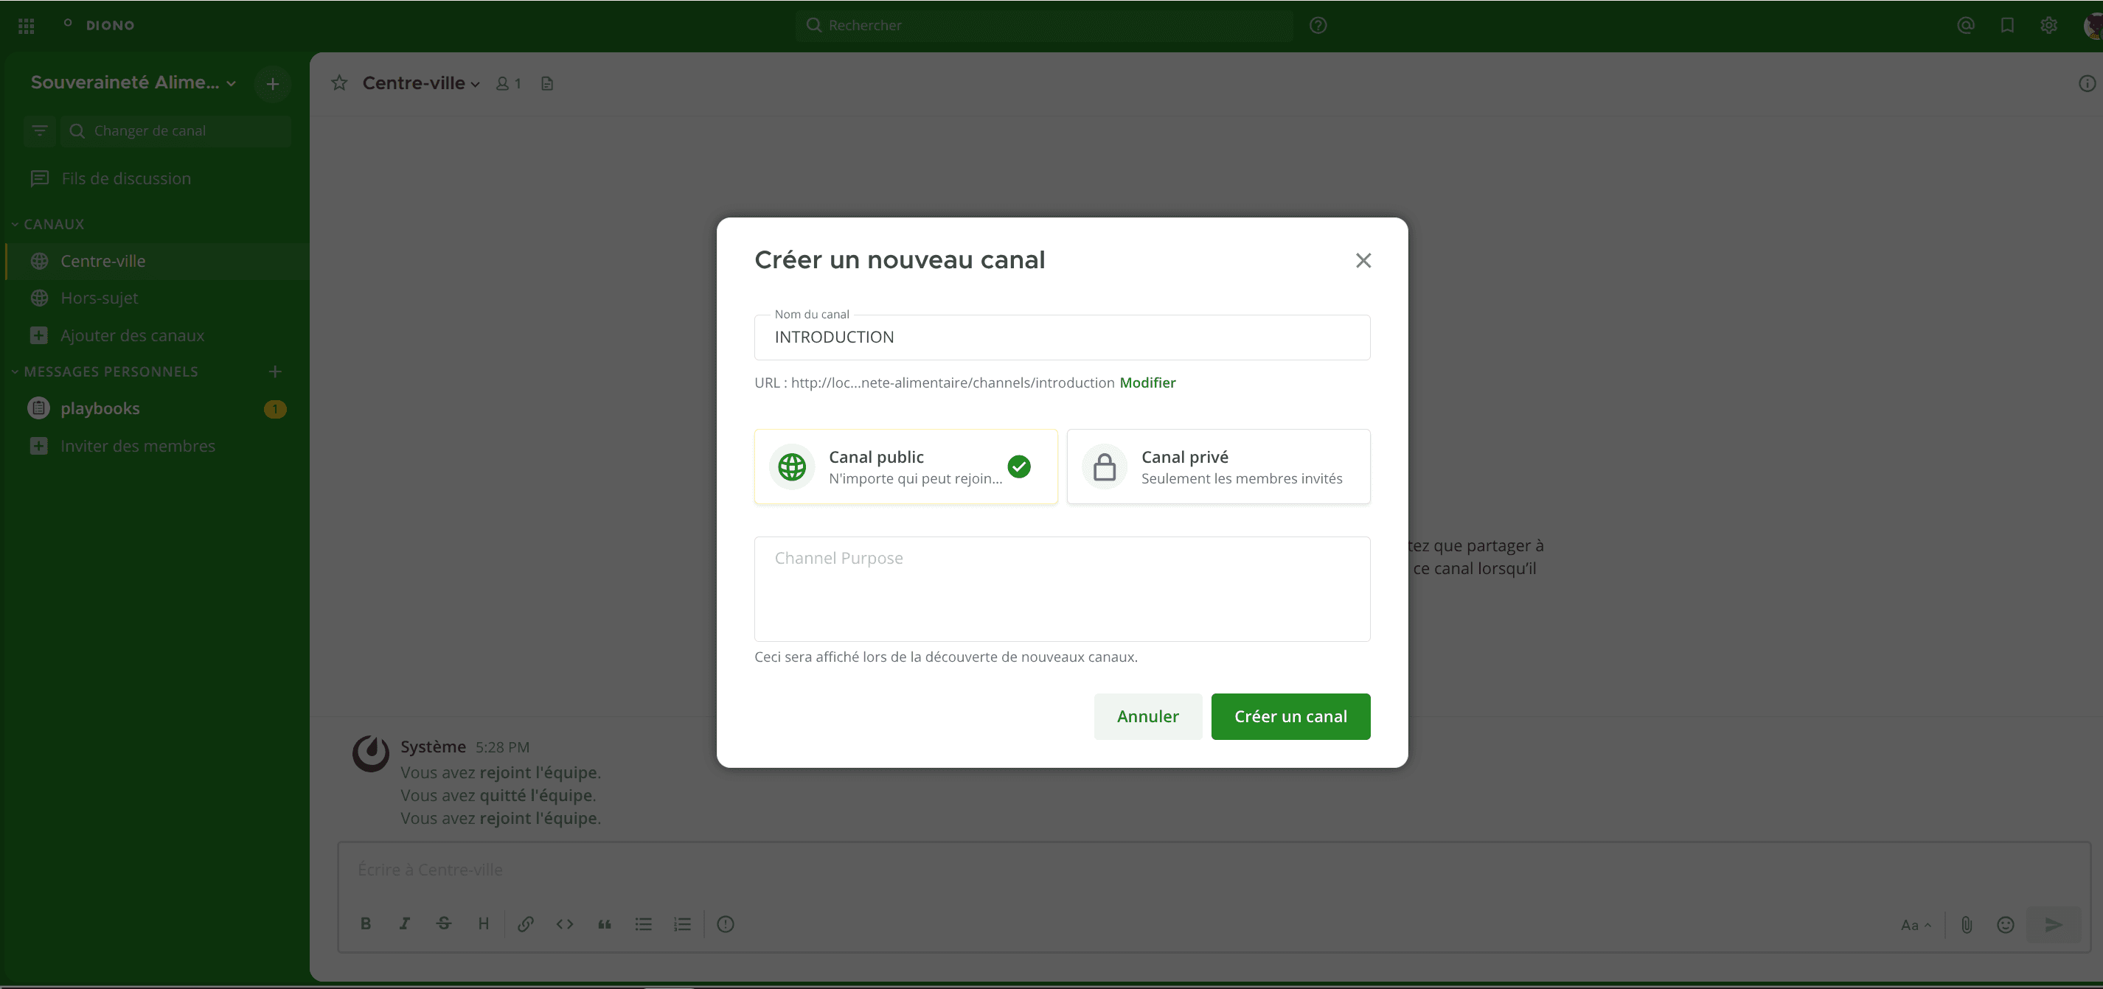The image size is (2103, 989).
Task: Select the Canal public option
Action: pyautogui.click(x=905, y=466)
